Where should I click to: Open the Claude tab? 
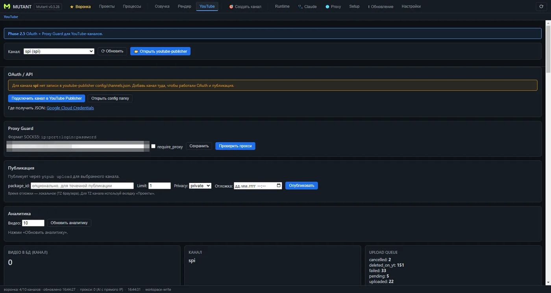pyautogui.click(x=307, y=7)
